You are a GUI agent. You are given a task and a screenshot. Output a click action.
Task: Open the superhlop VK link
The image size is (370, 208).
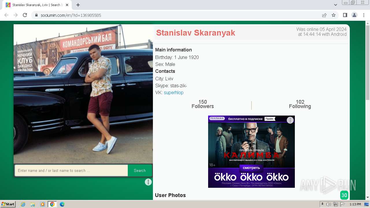pos(174,93)
